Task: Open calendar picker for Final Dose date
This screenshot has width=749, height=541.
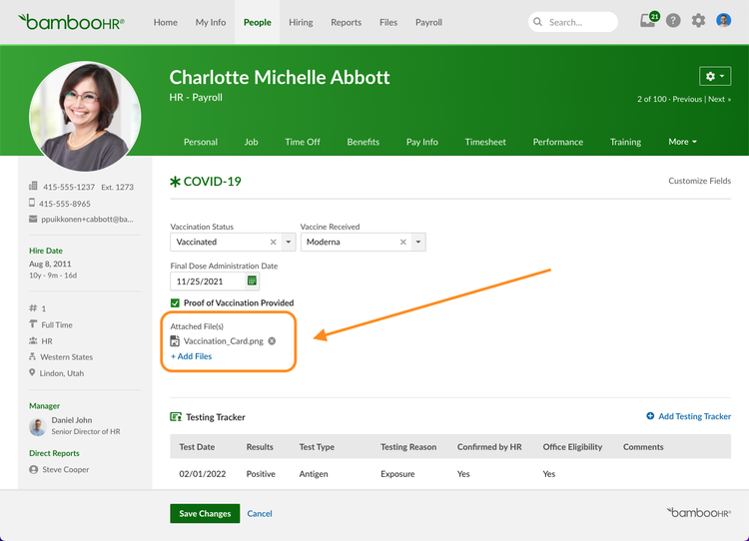Action: pyautogui.click(x=252, y=281)
